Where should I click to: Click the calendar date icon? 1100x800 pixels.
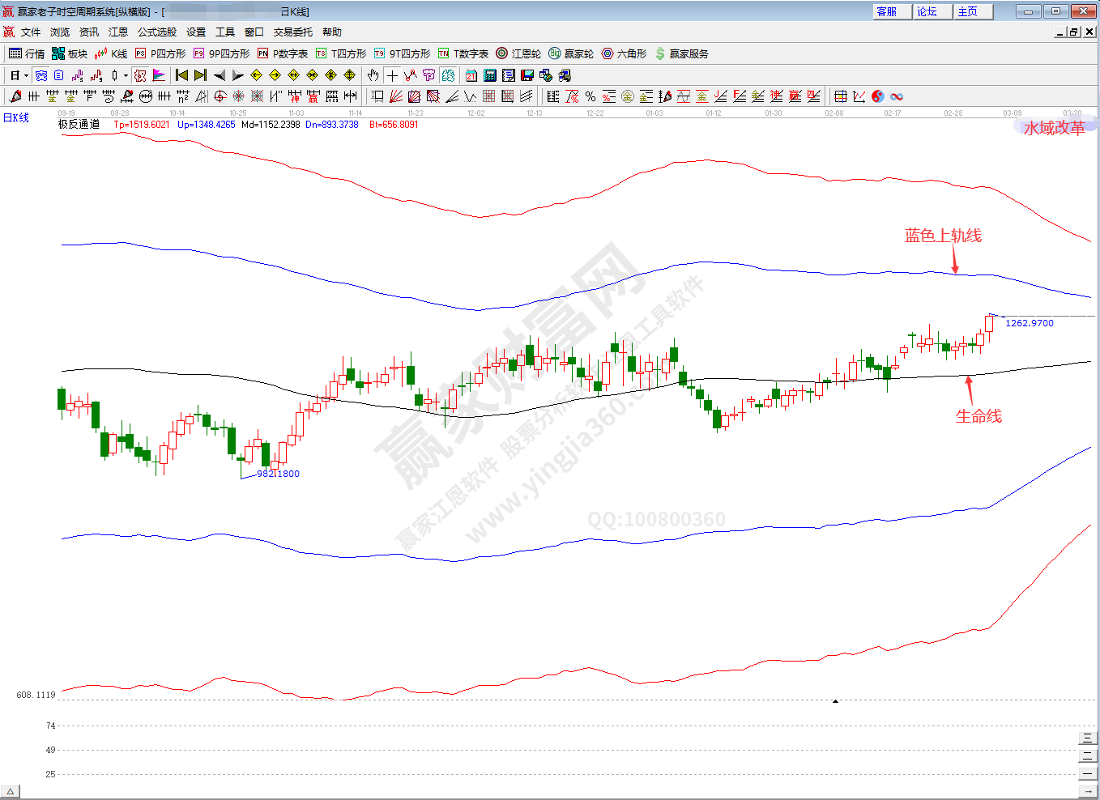point(471,75)
